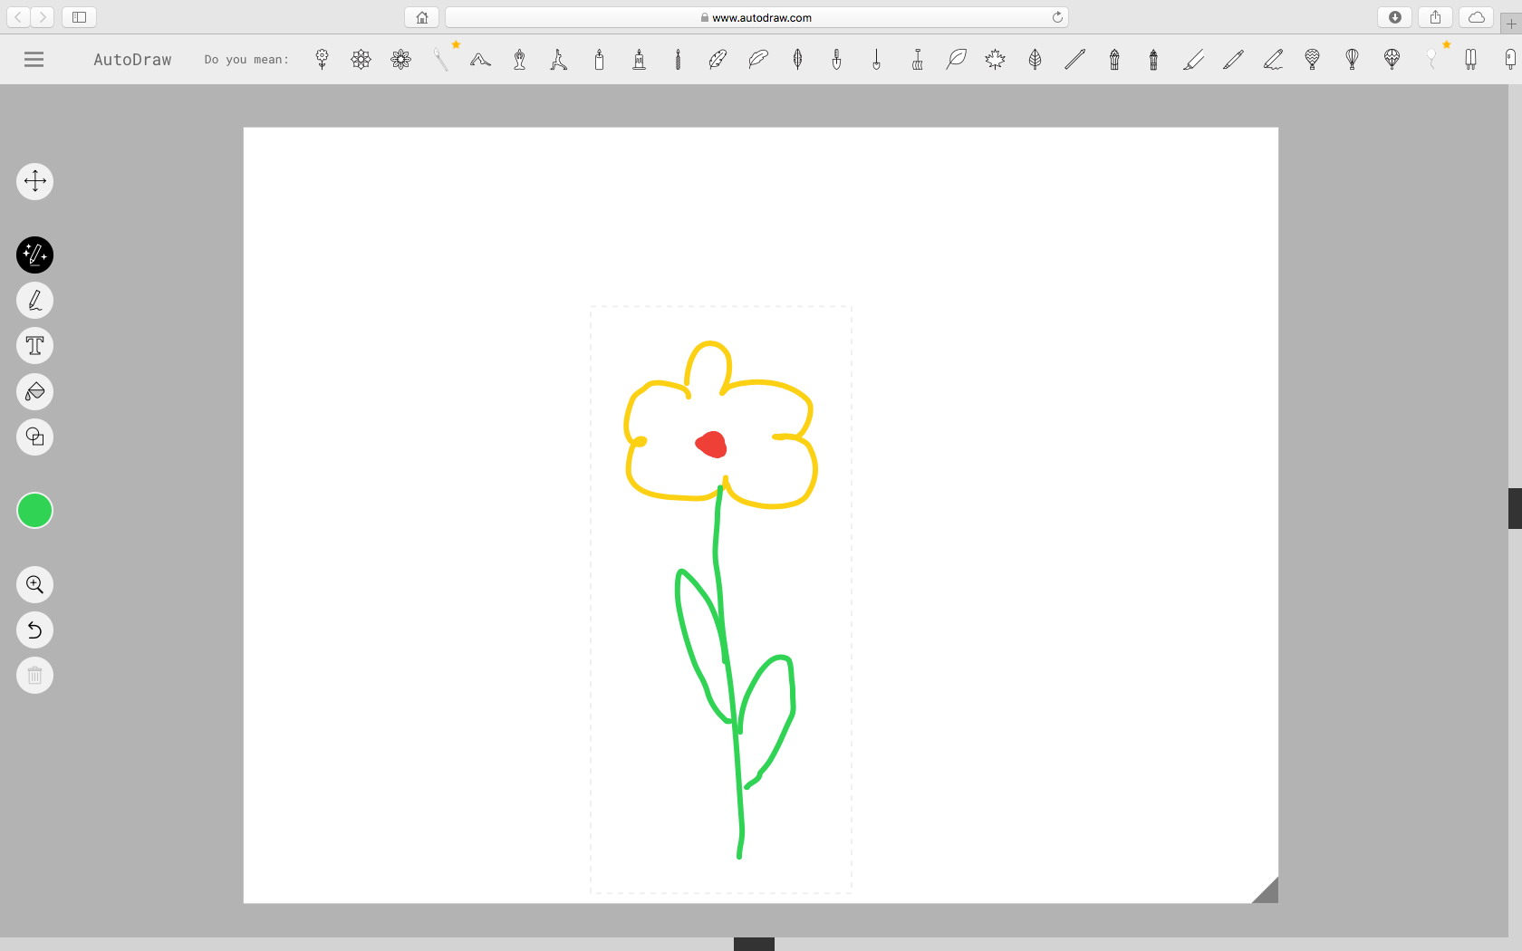Viewport: 1522px width, 951px height.
Task: Choose the hot air balloon suggestion
Action: tap(1312, 59)
